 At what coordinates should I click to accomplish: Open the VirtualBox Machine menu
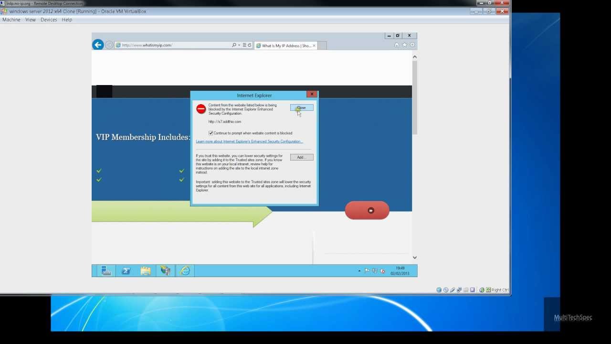click(11, 20)
